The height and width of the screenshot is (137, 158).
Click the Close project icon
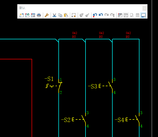point(33,15)
